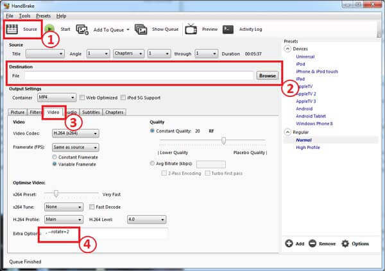Toggle the Turbo first pass checkbox
385x271 pixels.
[x=207, y=173]
